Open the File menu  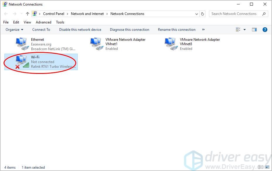click(6, 22)
